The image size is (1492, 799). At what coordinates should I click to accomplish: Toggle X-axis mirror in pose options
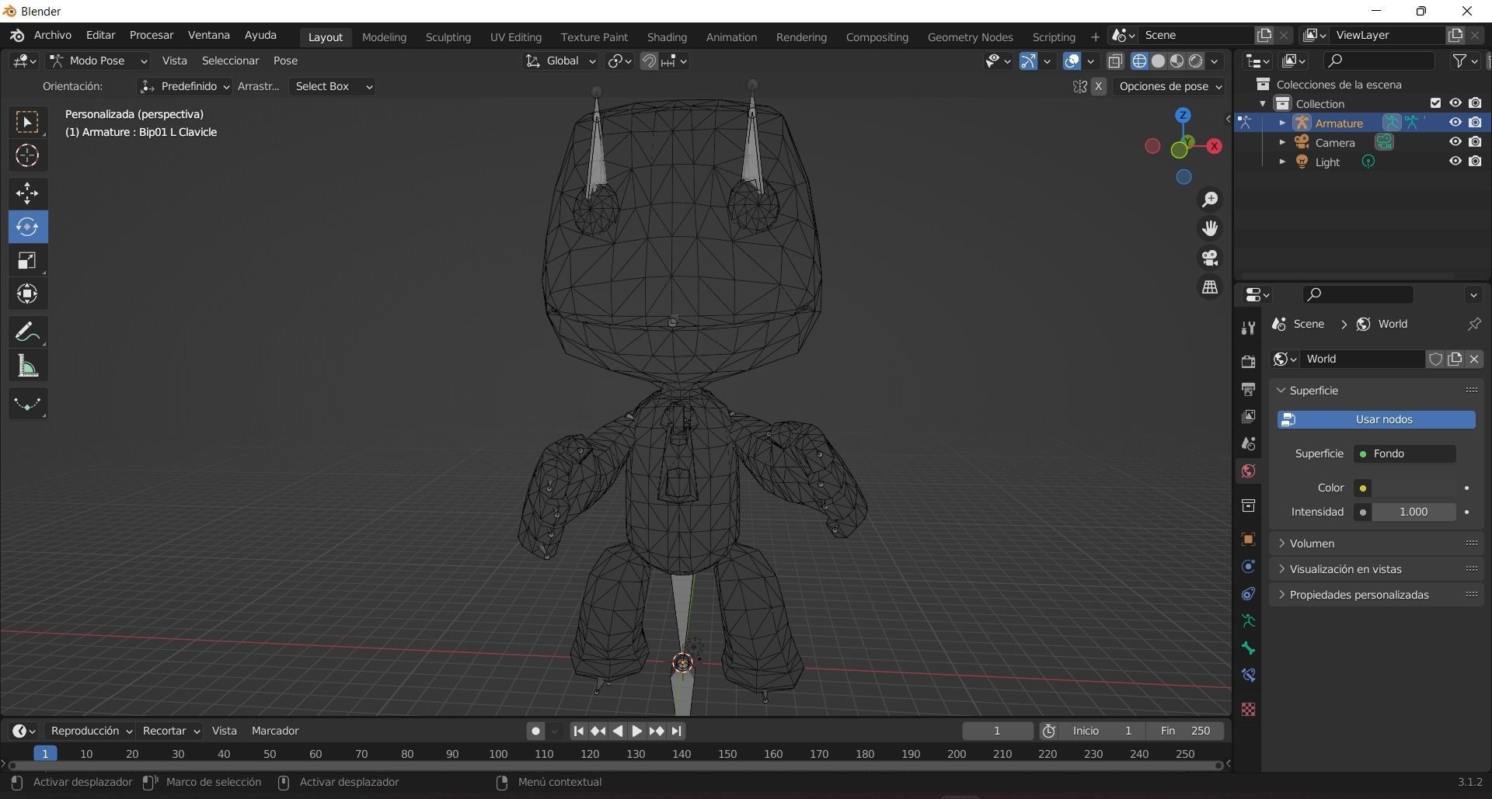point(1098,86)
